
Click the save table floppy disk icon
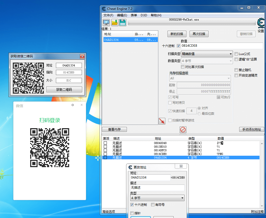(122, 22)
